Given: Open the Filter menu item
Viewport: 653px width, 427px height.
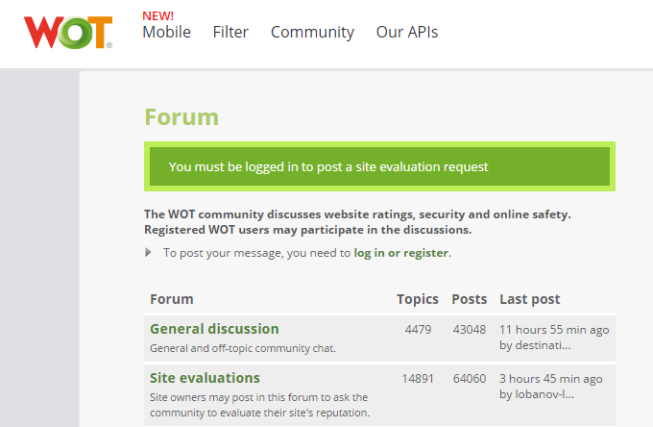Looking at the screenshot, I should coord(230,32).
